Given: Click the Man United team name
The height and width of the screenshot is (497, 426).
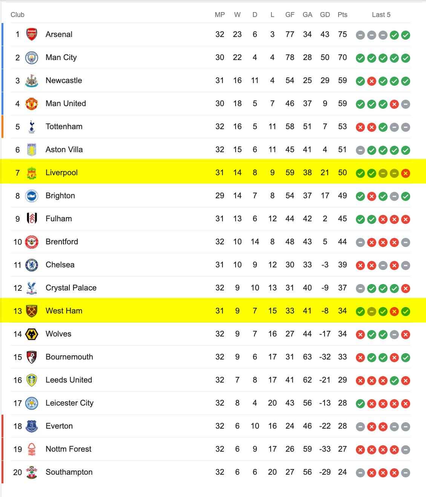Looking at the screenshot, I should (66, 103).
